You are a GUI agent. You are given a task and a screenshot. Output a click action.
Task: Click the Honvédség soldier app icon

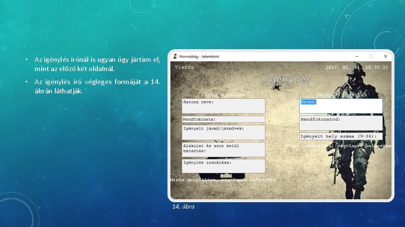point(175,56)
